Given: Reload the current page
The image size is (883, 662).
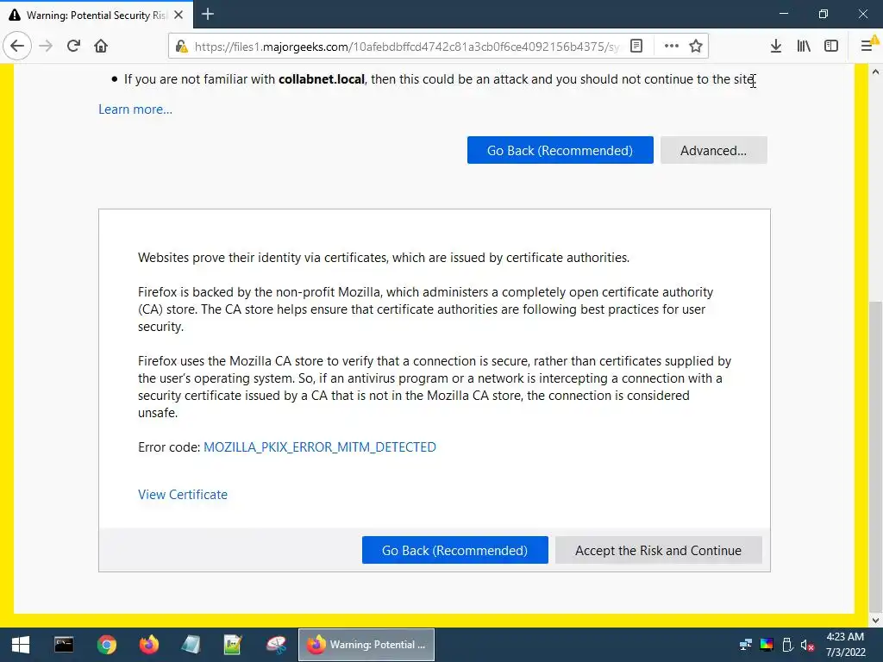Looking at the screenshot, I should pyautogui.click(x=73, y=46).
